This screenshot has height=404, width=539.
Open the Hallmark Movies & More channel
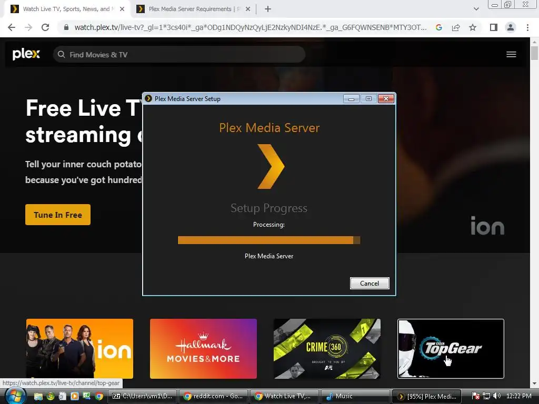203,348
